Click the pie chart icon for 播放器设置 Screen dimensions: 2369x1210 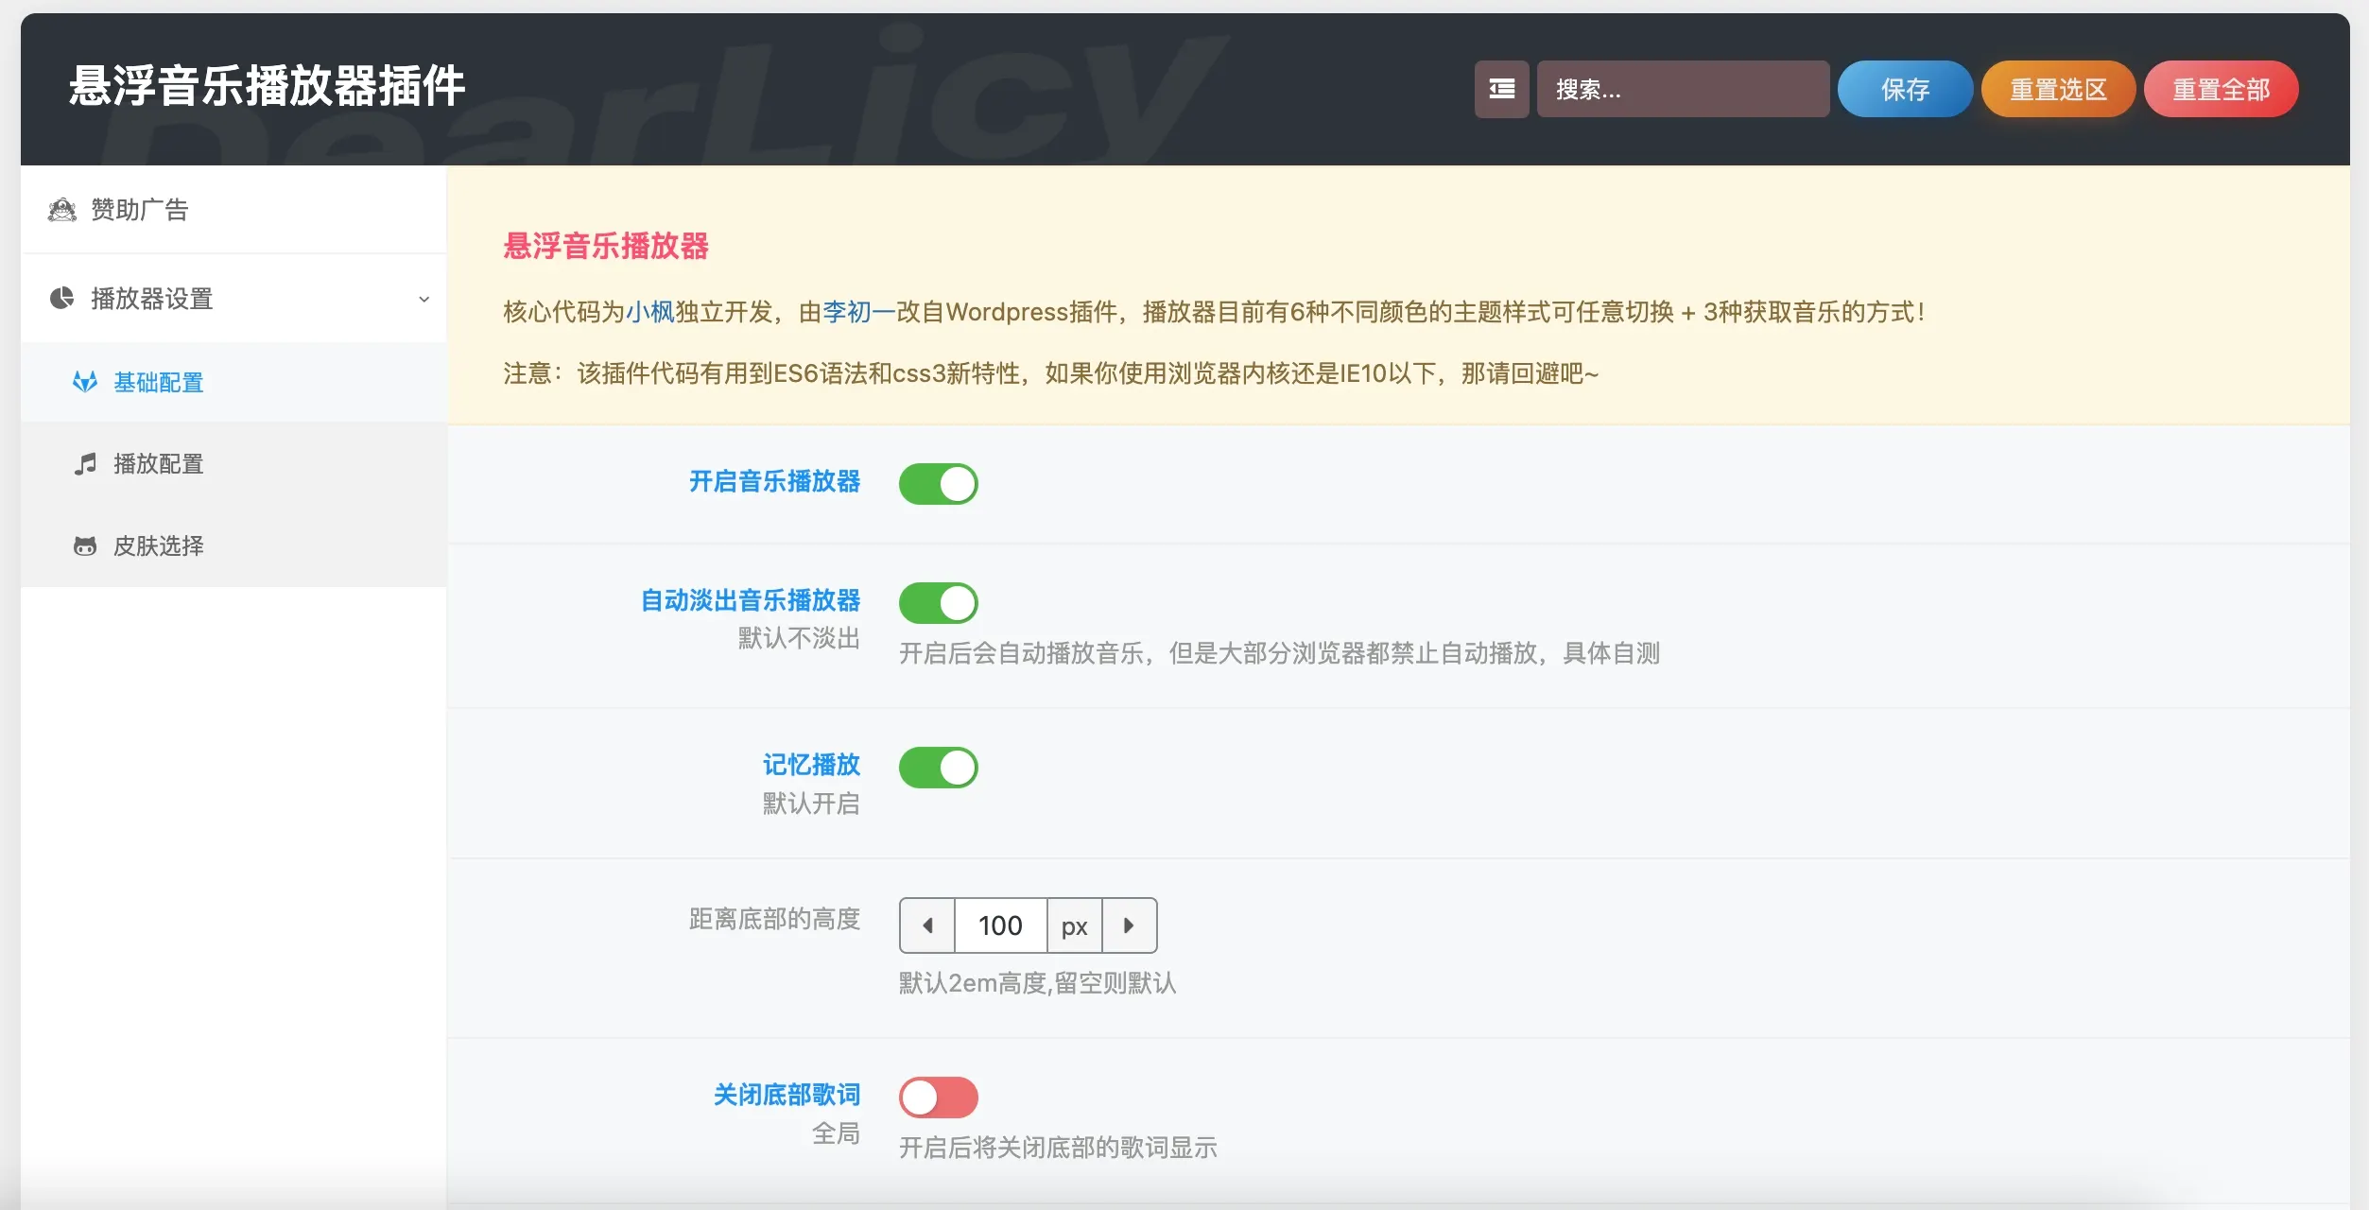pos(61,299)
